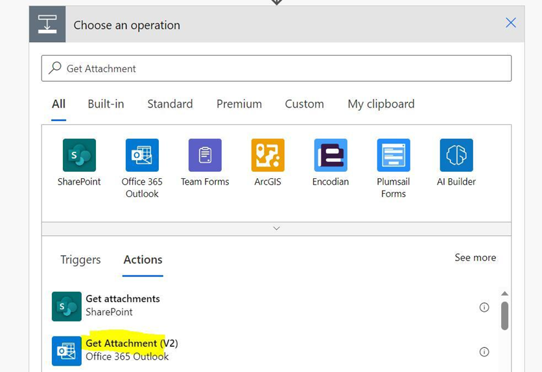Open the AI Builder connector icon

[456, 155]
